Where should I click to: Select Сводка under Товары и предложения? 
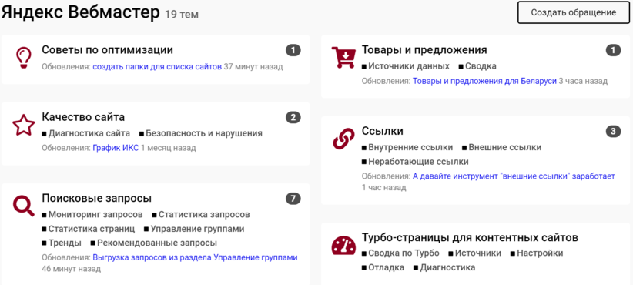click(x=477, y=66)
